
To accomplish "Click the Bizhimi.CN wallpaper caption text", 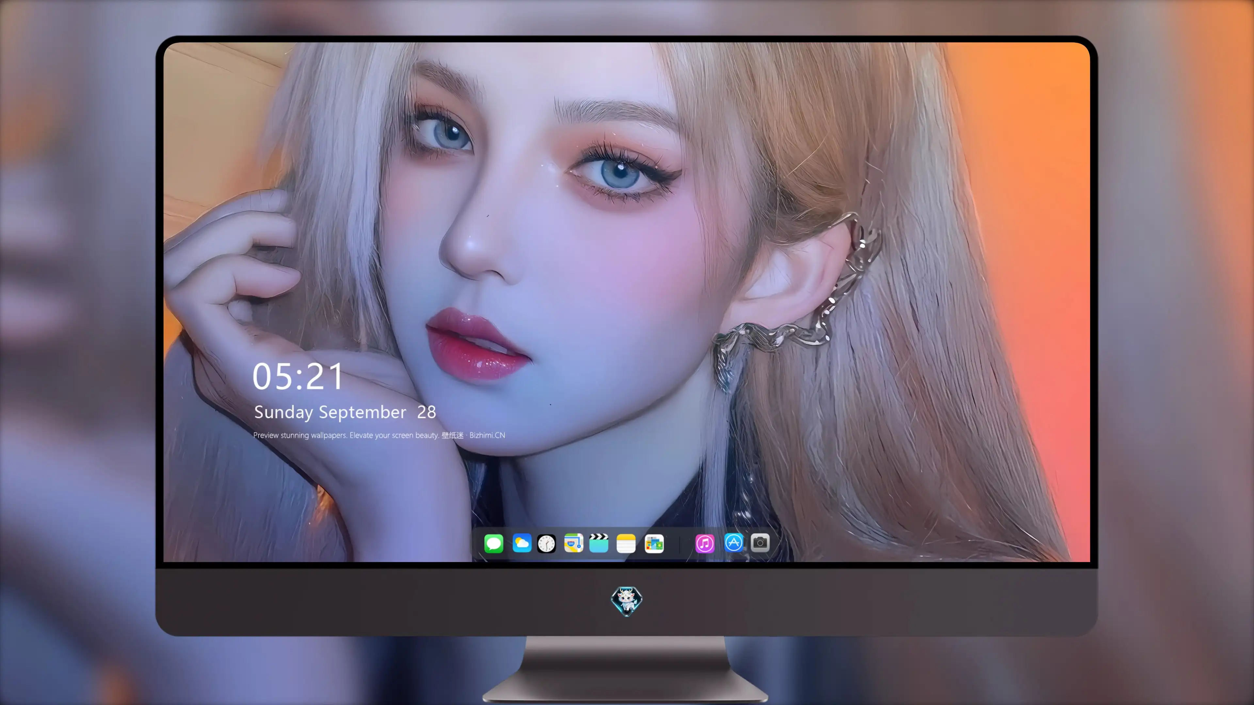I will pos(379,435).
